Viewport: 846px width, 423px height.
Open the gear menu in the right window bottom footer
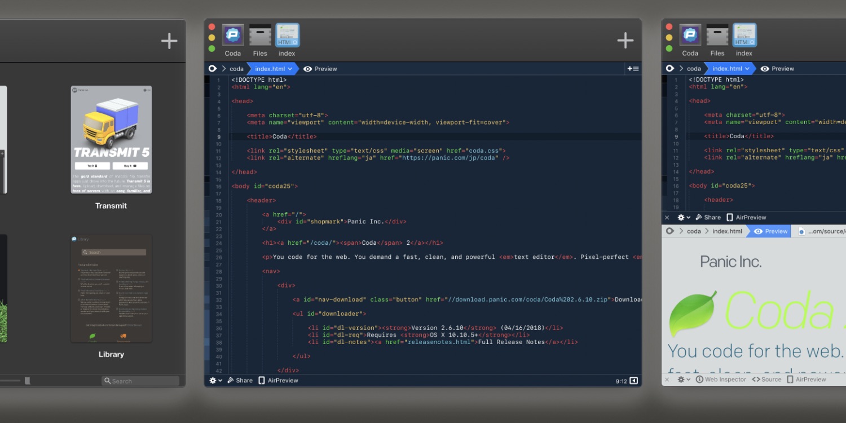point(684,380)
